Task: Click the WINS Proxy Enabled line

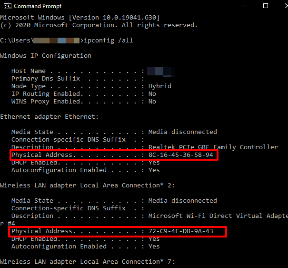Action: tap(83, 102)
